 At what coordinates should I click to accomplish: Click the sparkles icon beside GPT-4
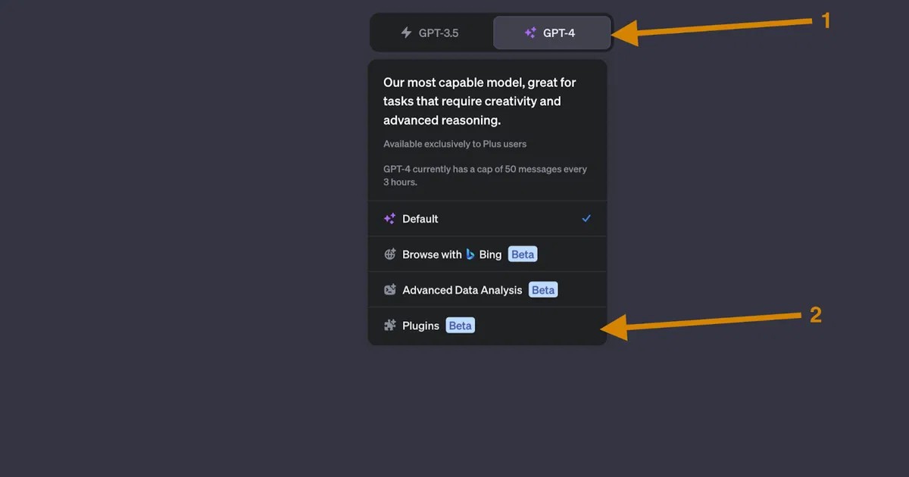[530, 33]
